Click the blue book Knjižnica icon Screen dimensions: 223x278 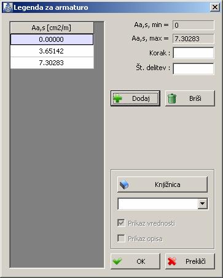[x=124, y=185]
